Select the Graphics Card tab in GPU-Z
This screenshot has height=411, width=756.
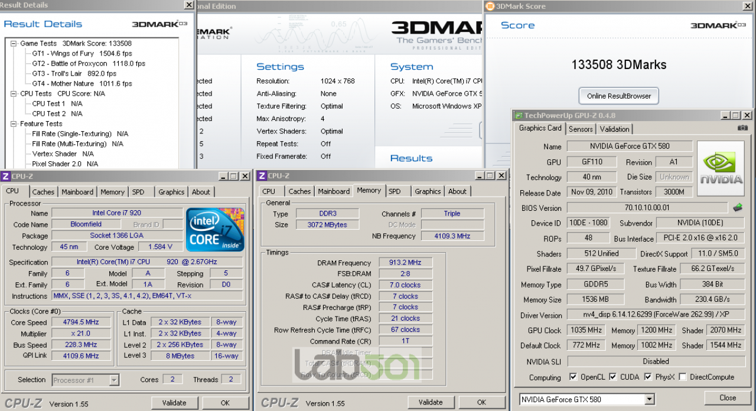click(x=540, y=128)
